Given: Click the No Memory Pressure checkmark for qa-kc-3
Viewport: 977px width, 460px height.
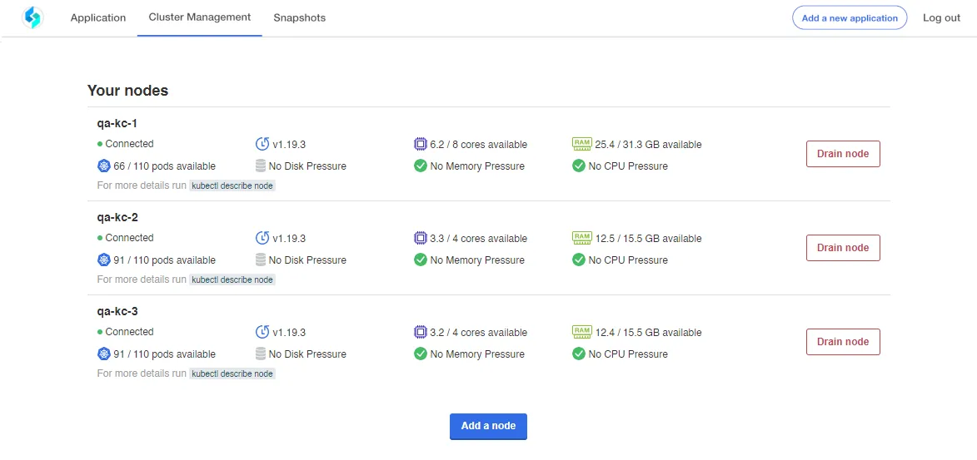Looking at the screenshot, I should click(x=421, y=354).
